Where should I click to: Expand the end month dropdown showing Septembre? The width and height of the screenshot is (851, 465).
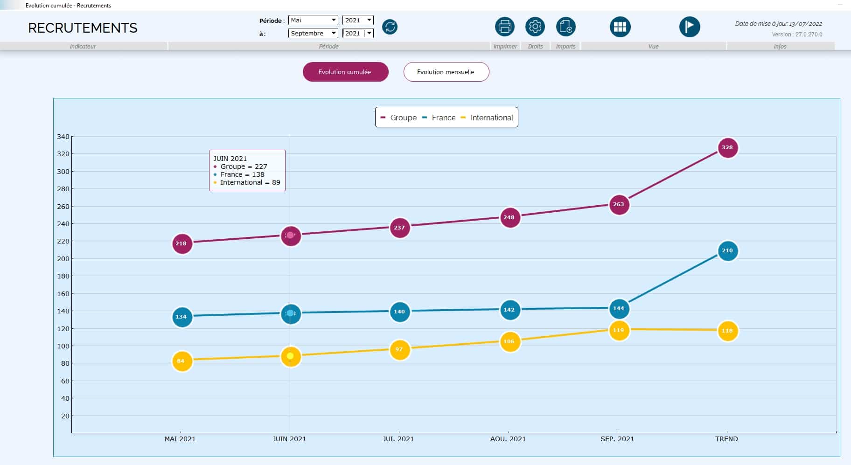pyautogui.click(x=313, y=33)
